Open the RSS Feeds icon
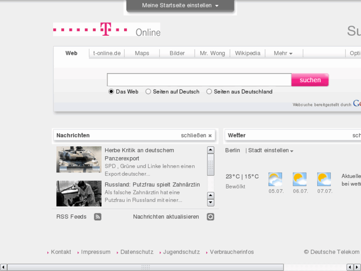This screenshot has height=271, width=361. point(98,217)
